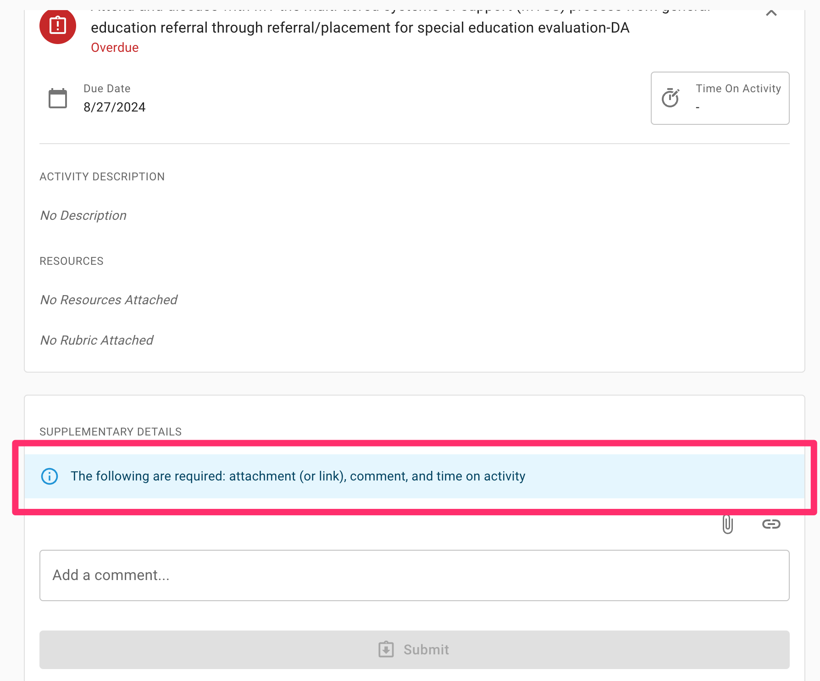The width and height of the screenshot is (820, 681).
Task: Click the Activity Description heading
Action: point(102,176)
